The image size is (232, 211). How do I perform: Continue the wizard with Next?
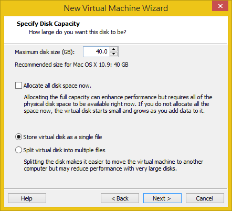(x=162, y=198)
